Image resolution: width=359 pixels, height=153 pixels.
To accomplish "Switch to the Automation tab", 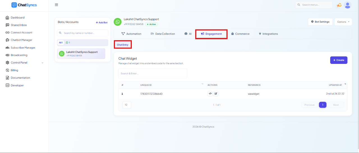I will pyautogui.click(x=131, y=34).
